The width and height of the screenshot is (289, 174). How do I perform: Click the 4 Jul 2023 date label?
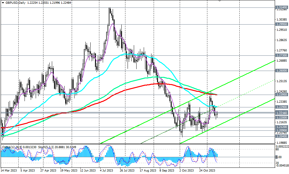coord(106,170)
